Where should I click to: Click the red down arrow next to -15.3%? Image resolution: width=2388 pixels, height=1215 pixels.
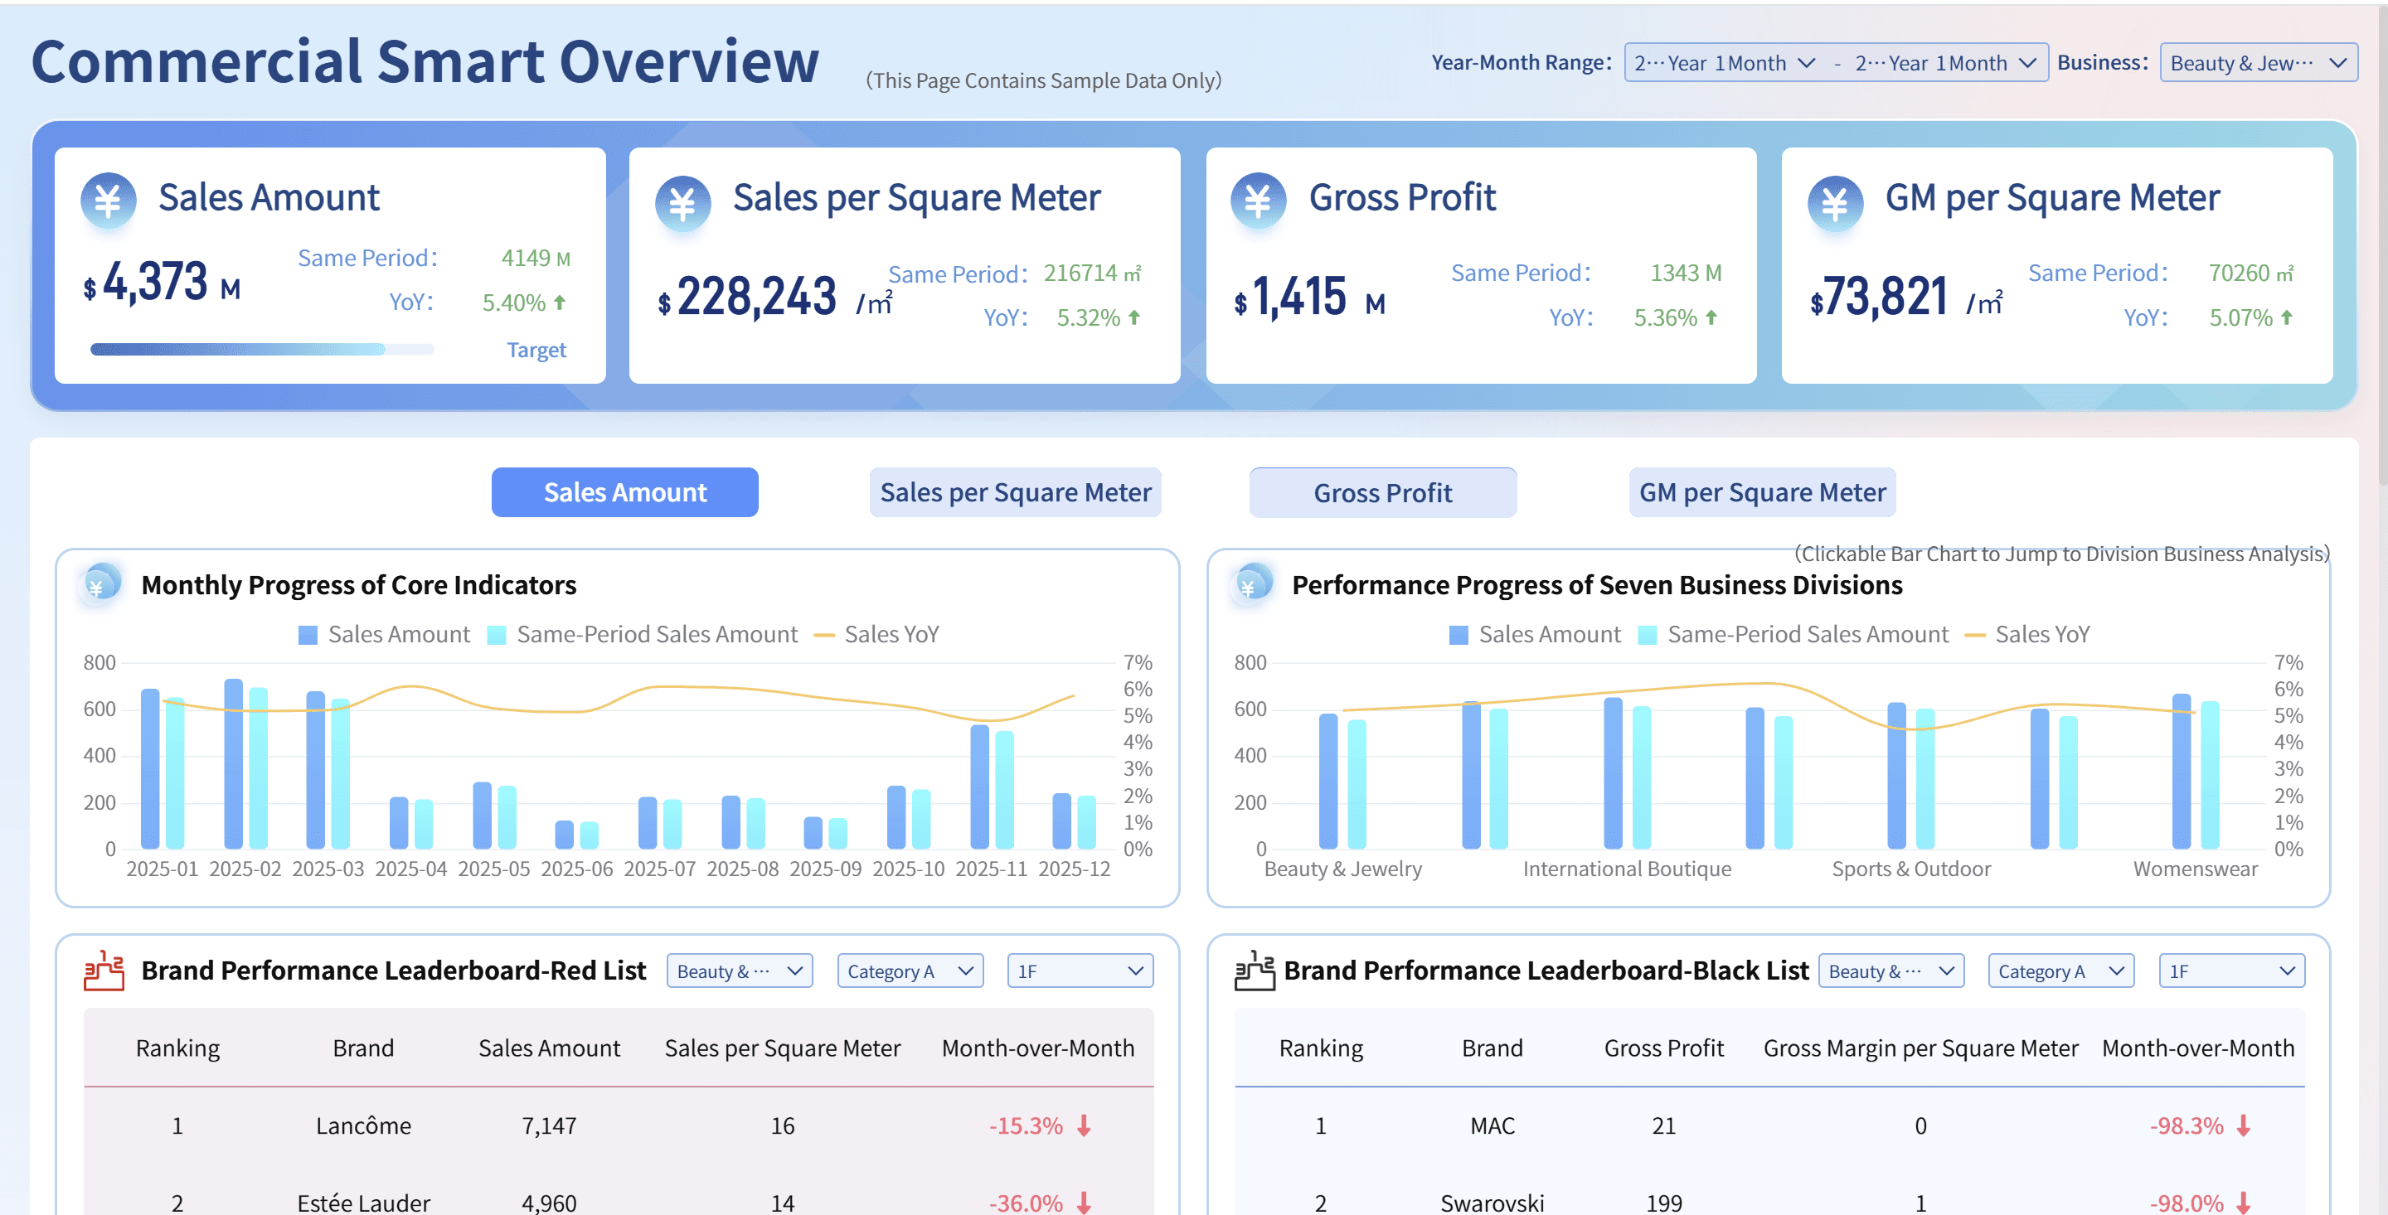click(x=1084, y=1125)
